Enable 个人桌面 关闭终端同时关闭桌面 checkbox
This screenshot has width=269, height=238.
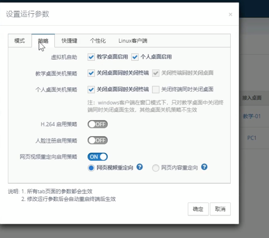(156, 89)
